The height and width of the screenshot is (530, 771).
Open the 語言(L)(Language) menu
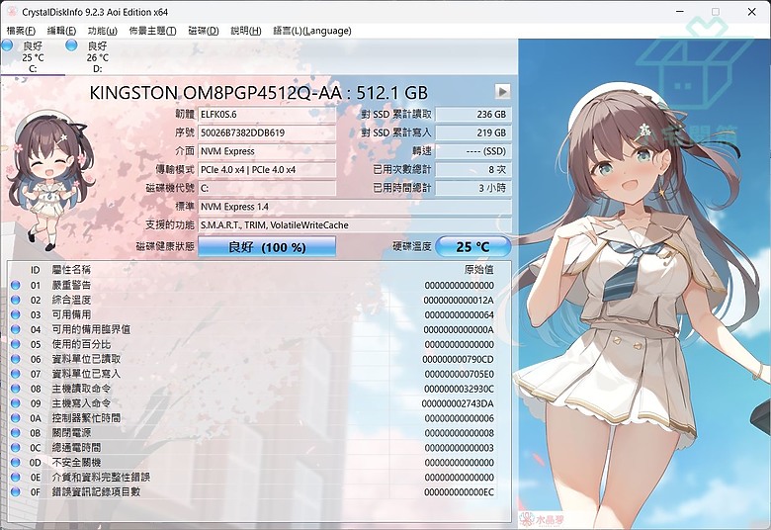point(312,31)
